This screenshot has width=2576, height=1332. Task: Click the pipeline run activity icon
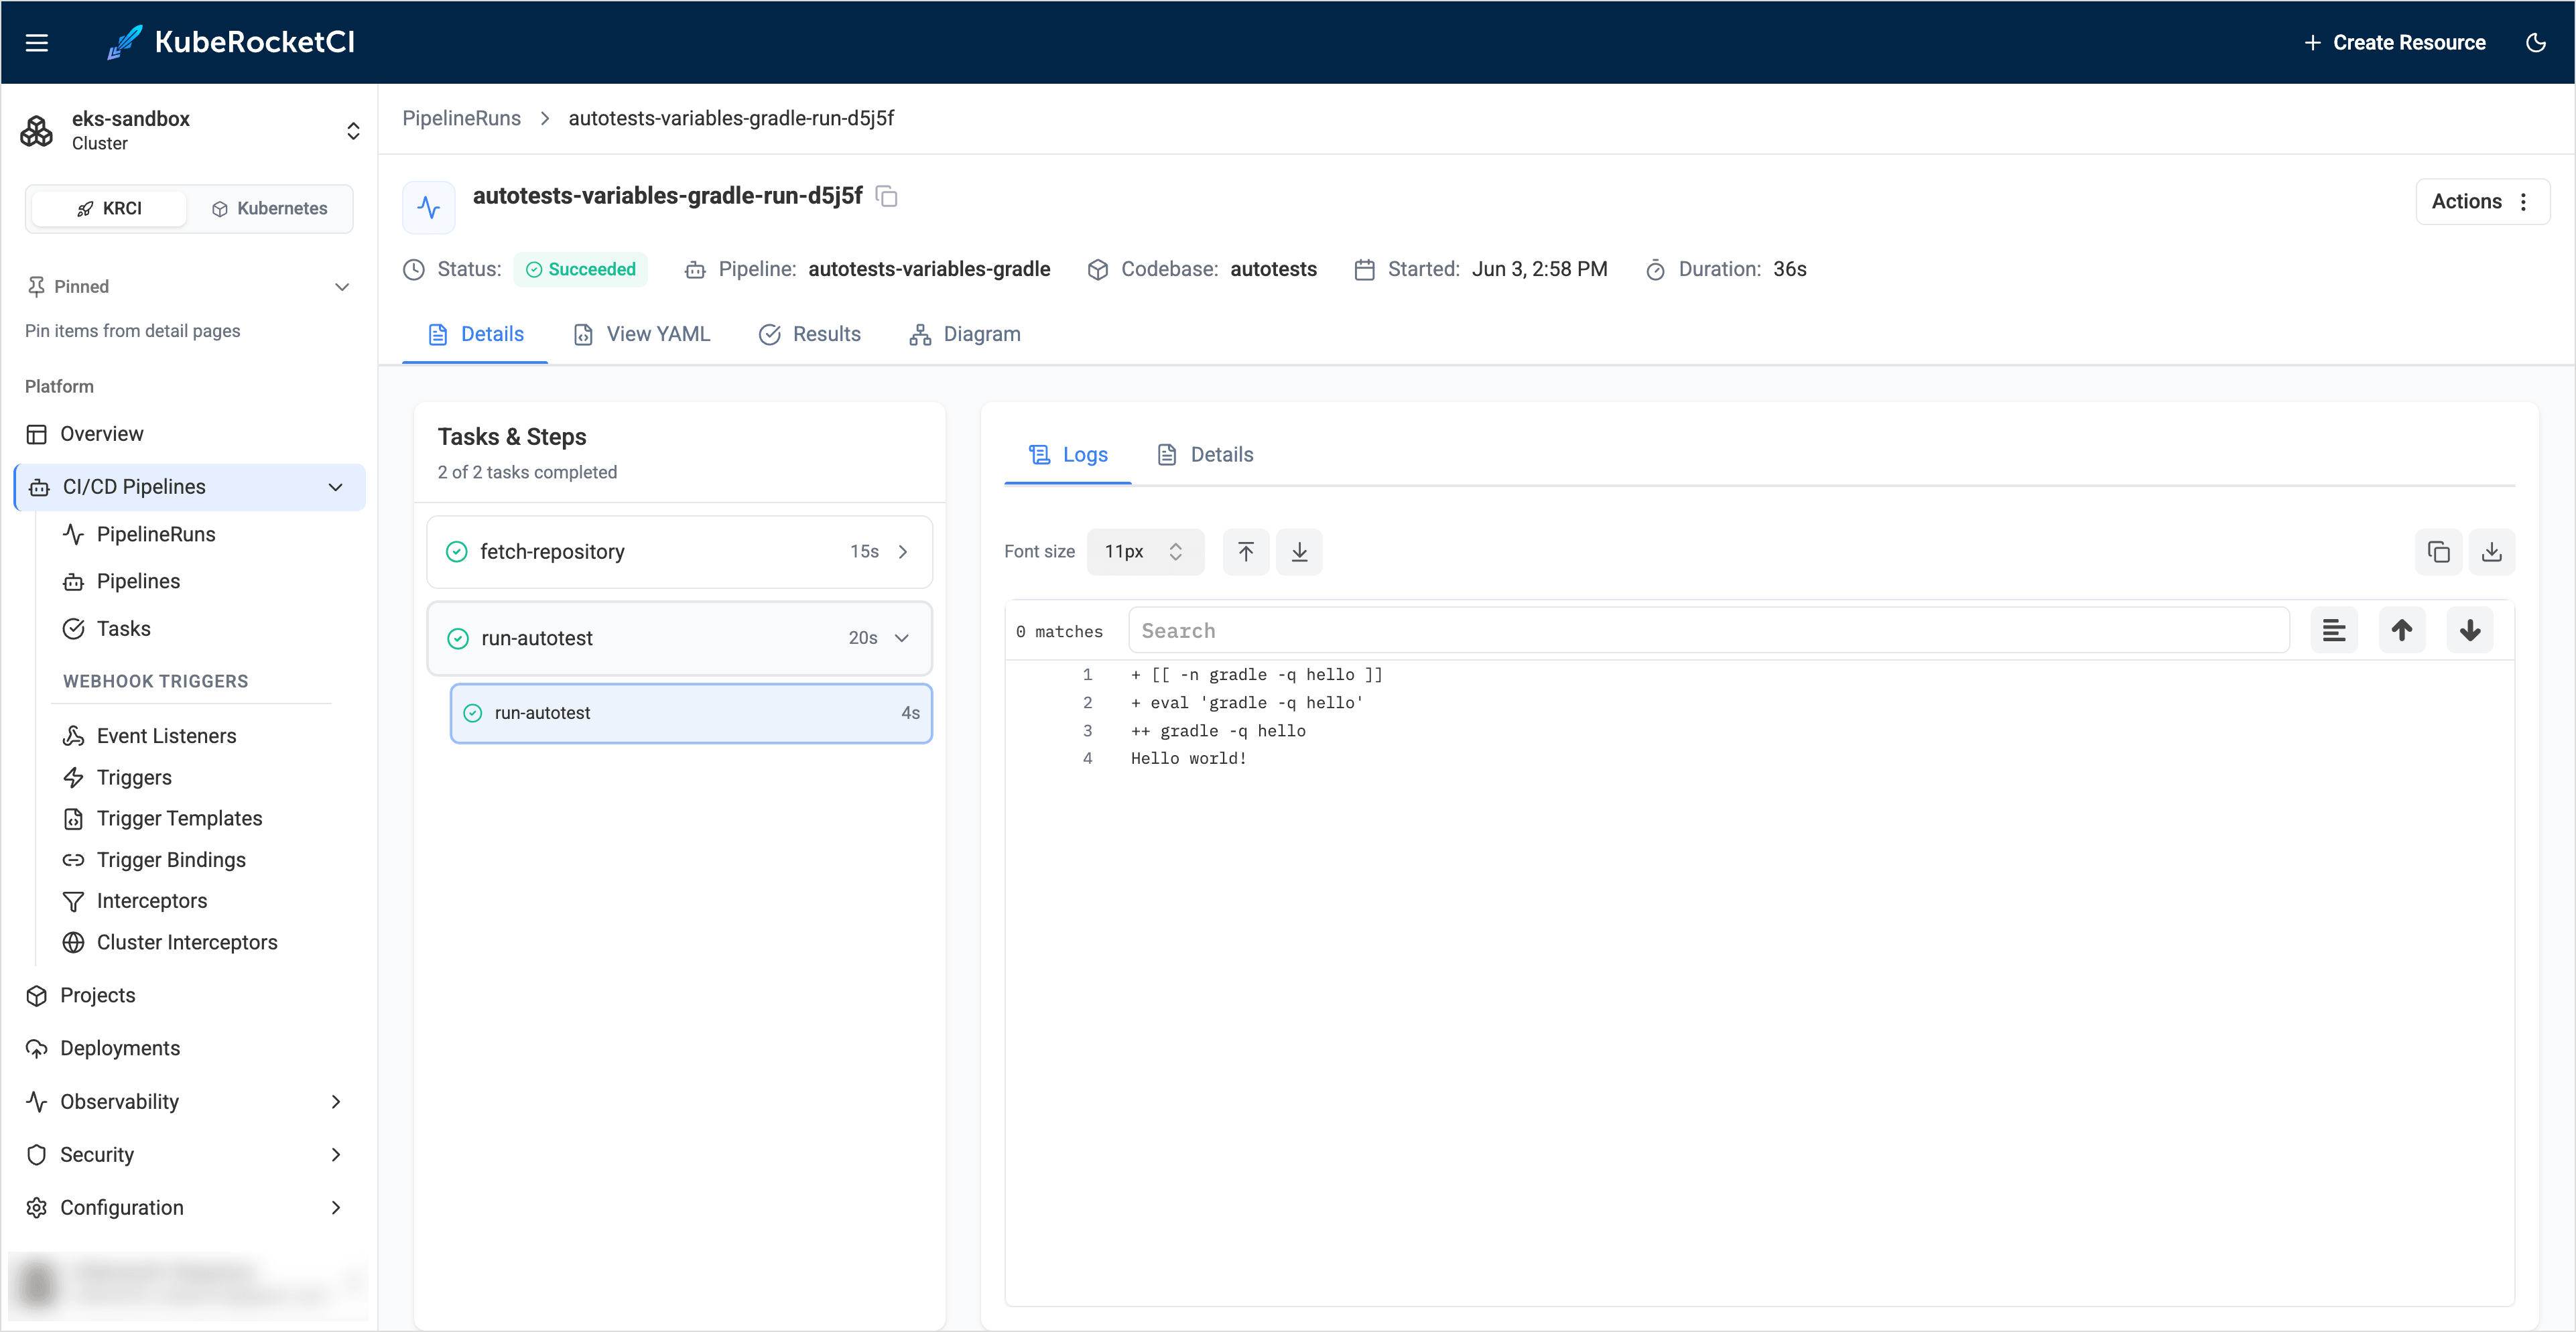(x=428, y=207)
